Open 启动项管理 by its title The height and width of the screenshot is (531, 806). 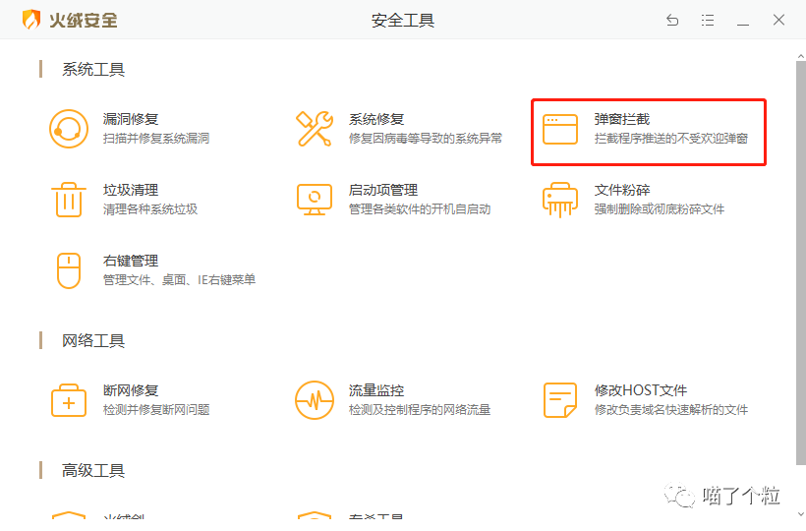[x=383, y=190]
